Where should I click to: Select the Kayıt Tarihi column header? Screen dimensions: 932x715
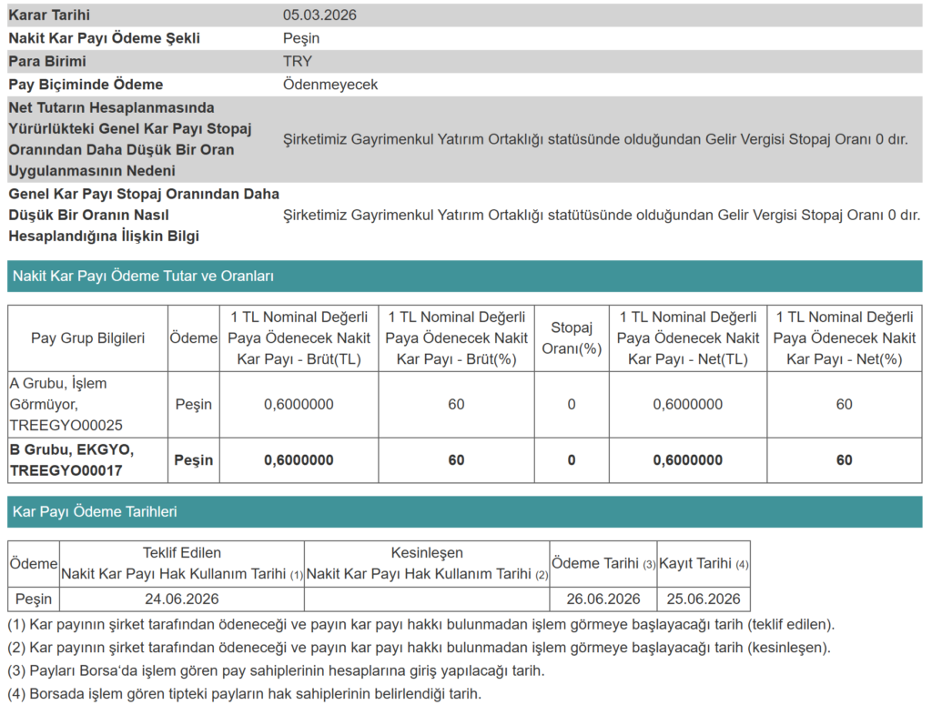pyautogui.click(x=704, y=564)
